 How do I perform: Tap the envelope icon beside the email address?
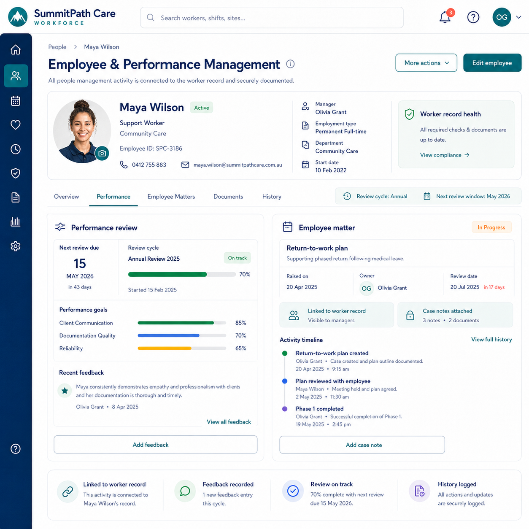[x=185, y=165]
